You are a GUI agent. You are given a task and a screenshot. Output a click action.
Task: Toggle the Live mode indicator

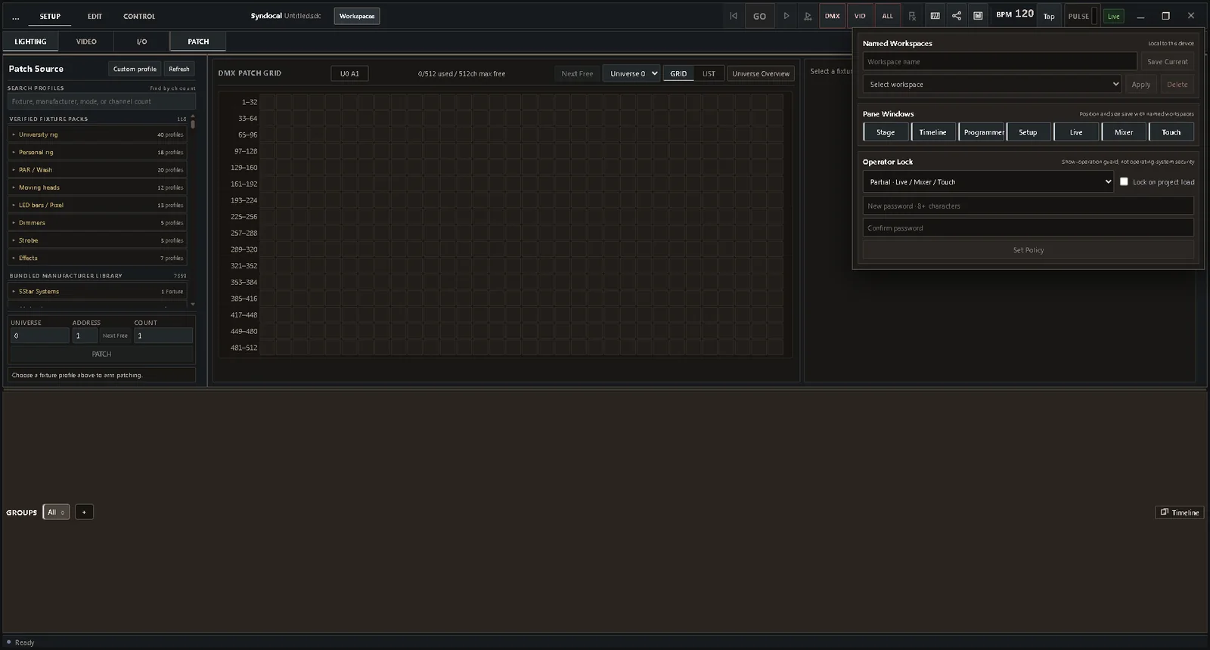point(1114,17)
